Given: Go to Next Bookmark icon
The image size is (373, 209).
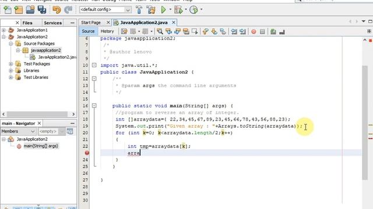Looking at the screenshot, I should pyautogui.click(x=214, y=31).
